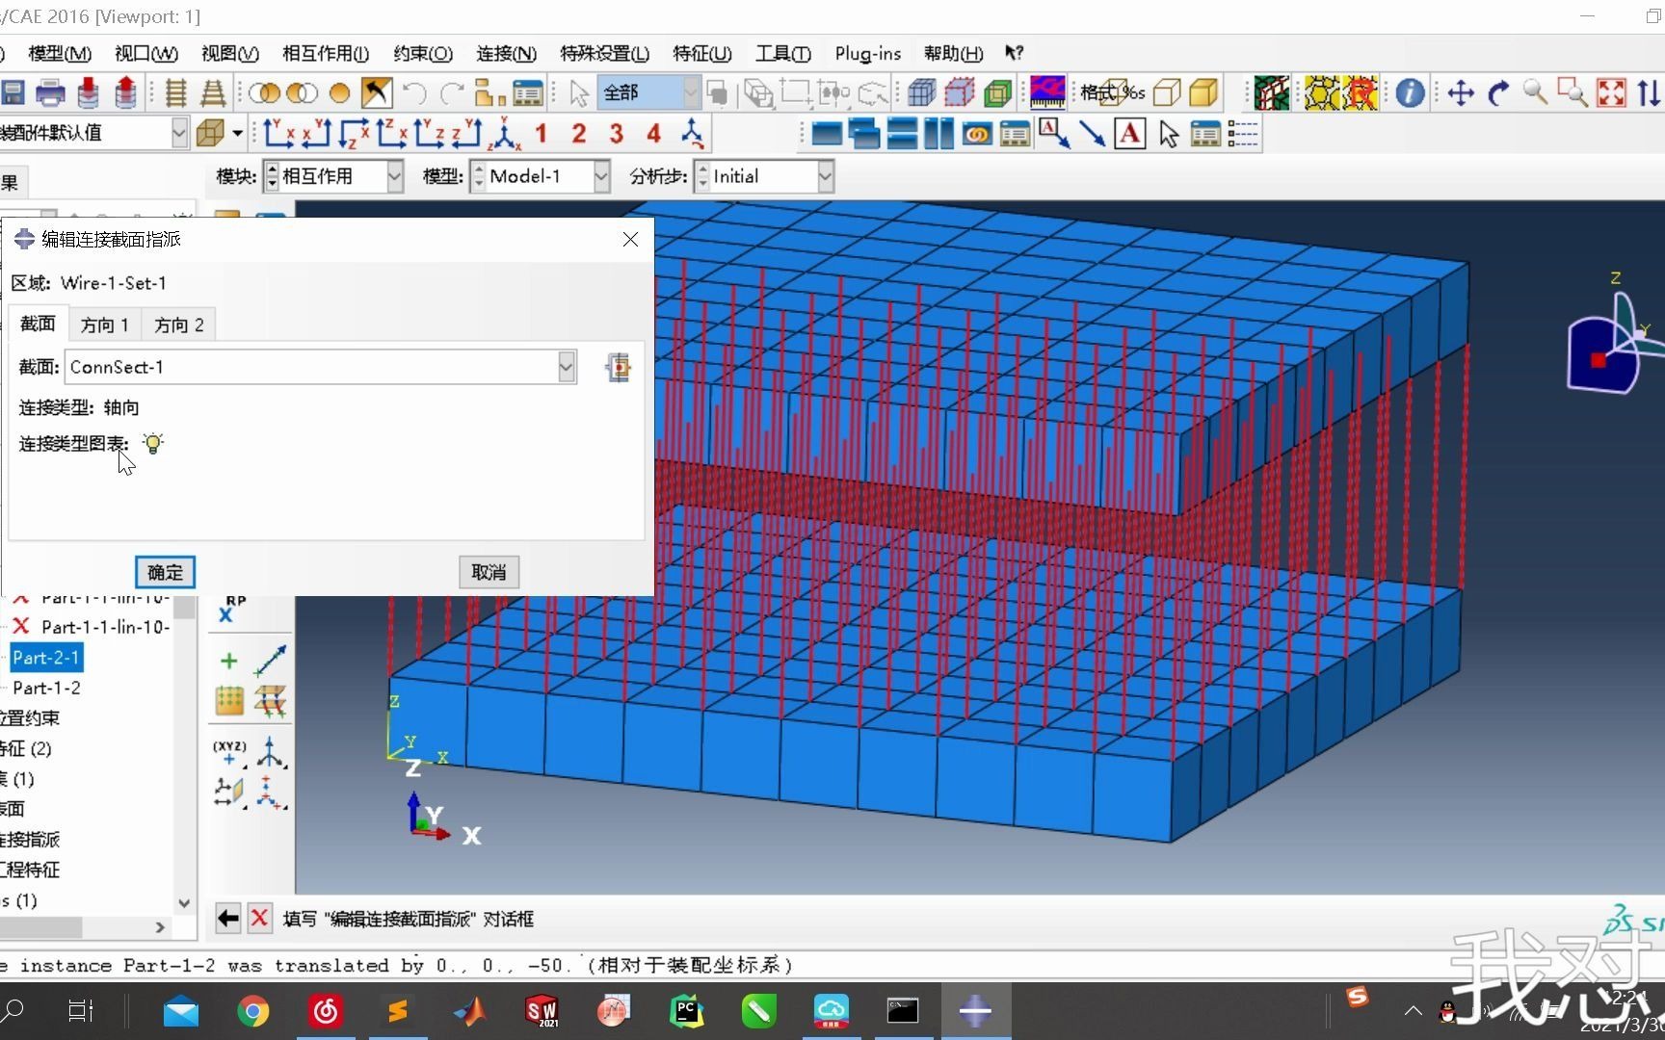Click the undo arrow icon
This screenshot has height=1040, width=1665.
[x=415, y=92]
